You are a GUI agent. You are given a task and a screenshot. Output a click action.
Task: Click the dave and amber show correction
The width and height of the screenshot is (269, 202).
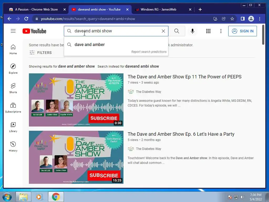[76, 66]
